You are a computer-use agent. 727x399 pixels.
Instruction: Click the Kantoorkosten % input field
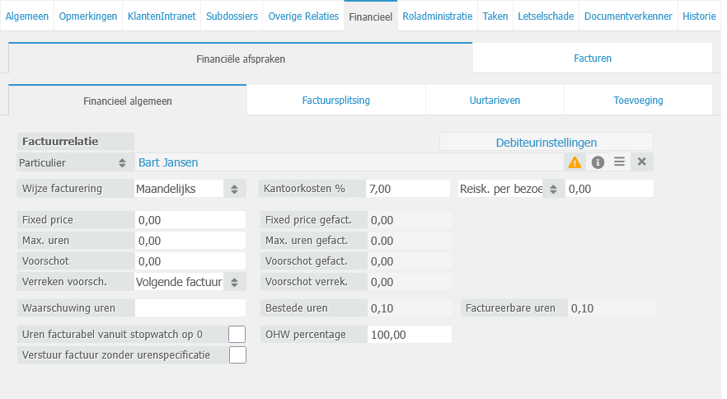pyautogui.click(x=409, y=189)
